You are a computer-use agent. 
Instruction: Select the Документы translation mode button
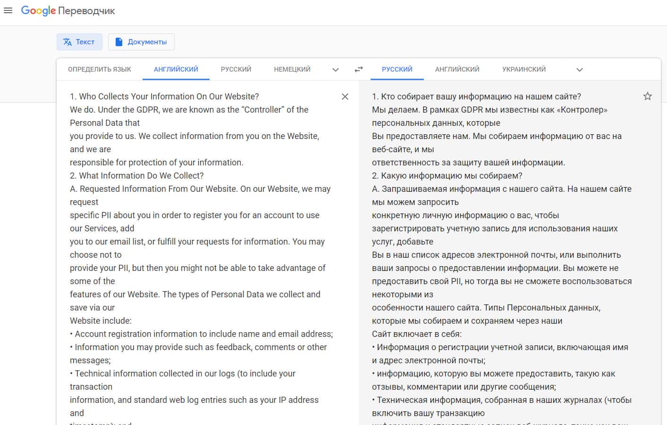click(x=141, y=42)
